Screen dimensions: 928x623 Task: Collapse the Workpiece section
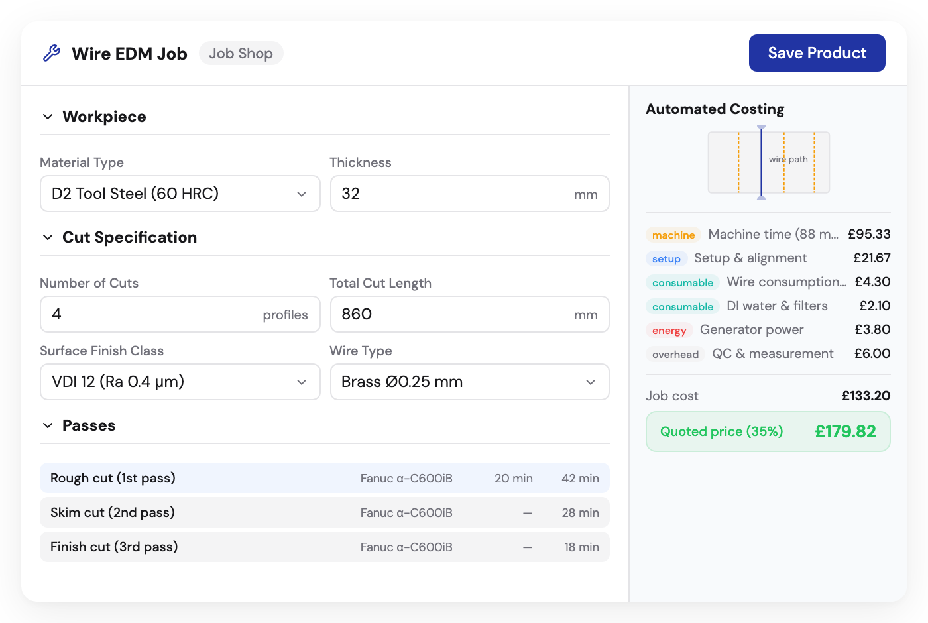coord(47,116)
